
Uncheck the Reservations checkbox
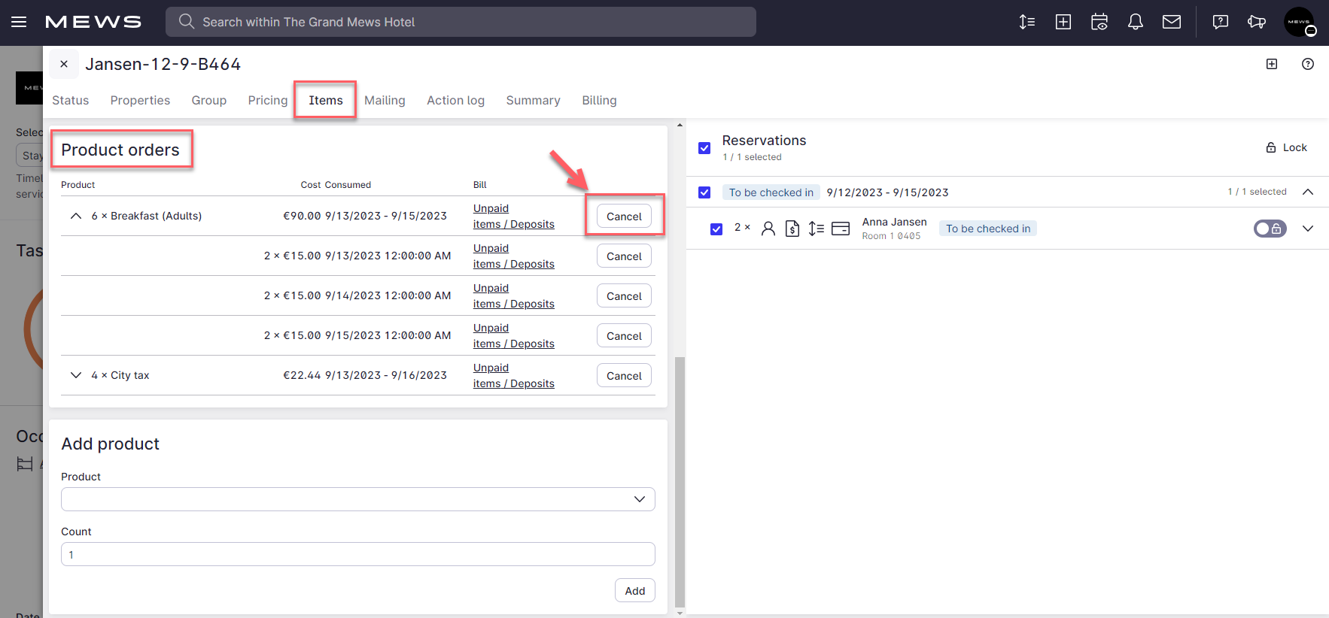coord(704,148)
